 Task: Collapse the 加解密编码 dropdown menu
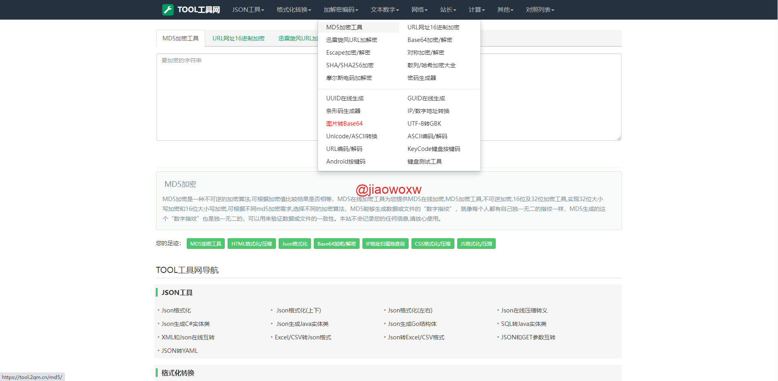341,10
